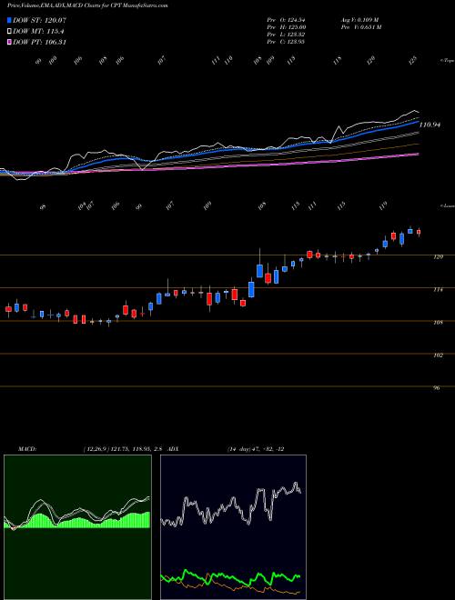Click the MACD heading label

click(27, 449)
